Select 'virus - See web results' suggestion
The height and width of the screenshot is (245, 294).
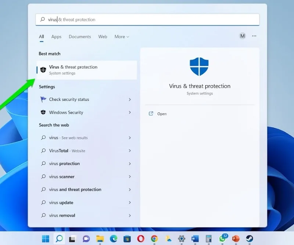pos(87,138)
